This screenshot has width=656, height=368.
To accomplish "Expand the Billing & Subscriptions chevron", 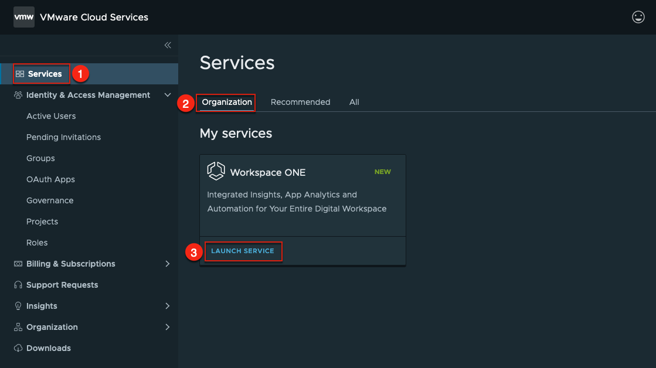I will (x=167, y=264).
